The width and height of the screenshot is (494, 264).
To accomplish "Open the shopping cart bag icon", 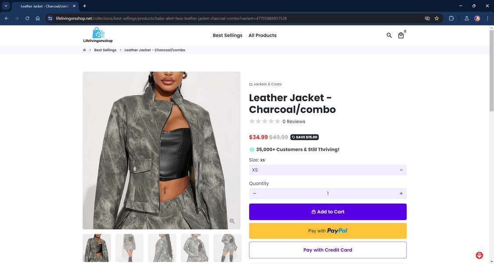I will tap(401, 36).
